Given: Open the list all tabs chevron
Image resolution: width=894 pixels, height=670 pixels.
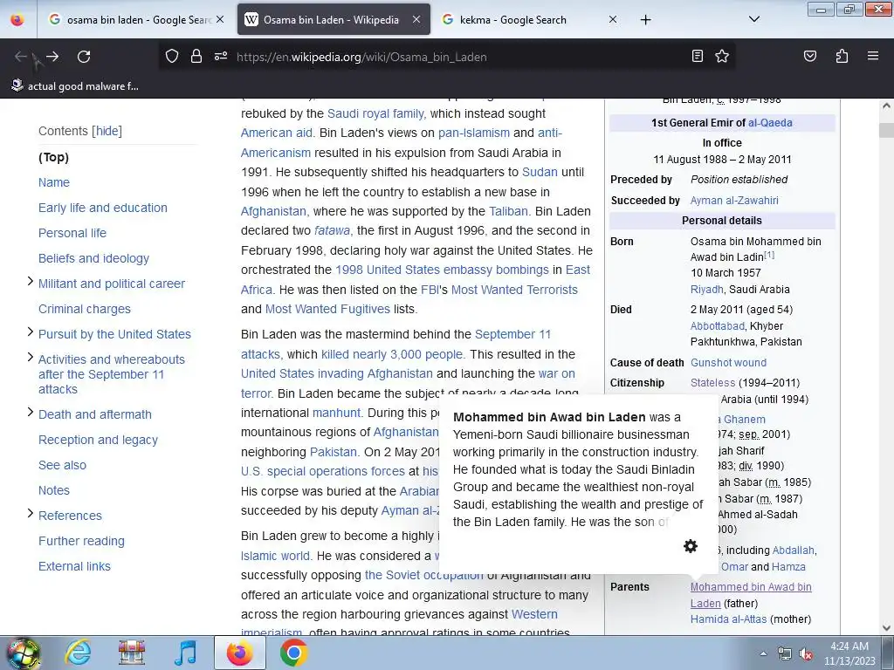Looking at the screenshot, I should [x=754, y=19].
